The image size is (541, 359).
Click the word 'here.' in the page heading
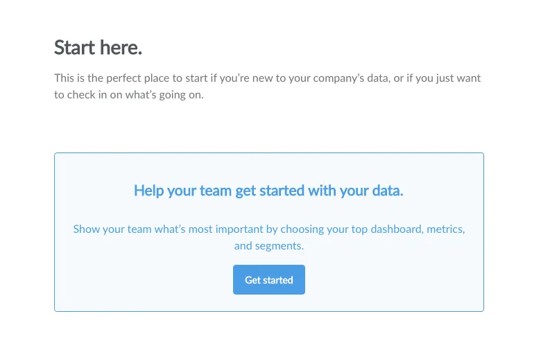121,48
